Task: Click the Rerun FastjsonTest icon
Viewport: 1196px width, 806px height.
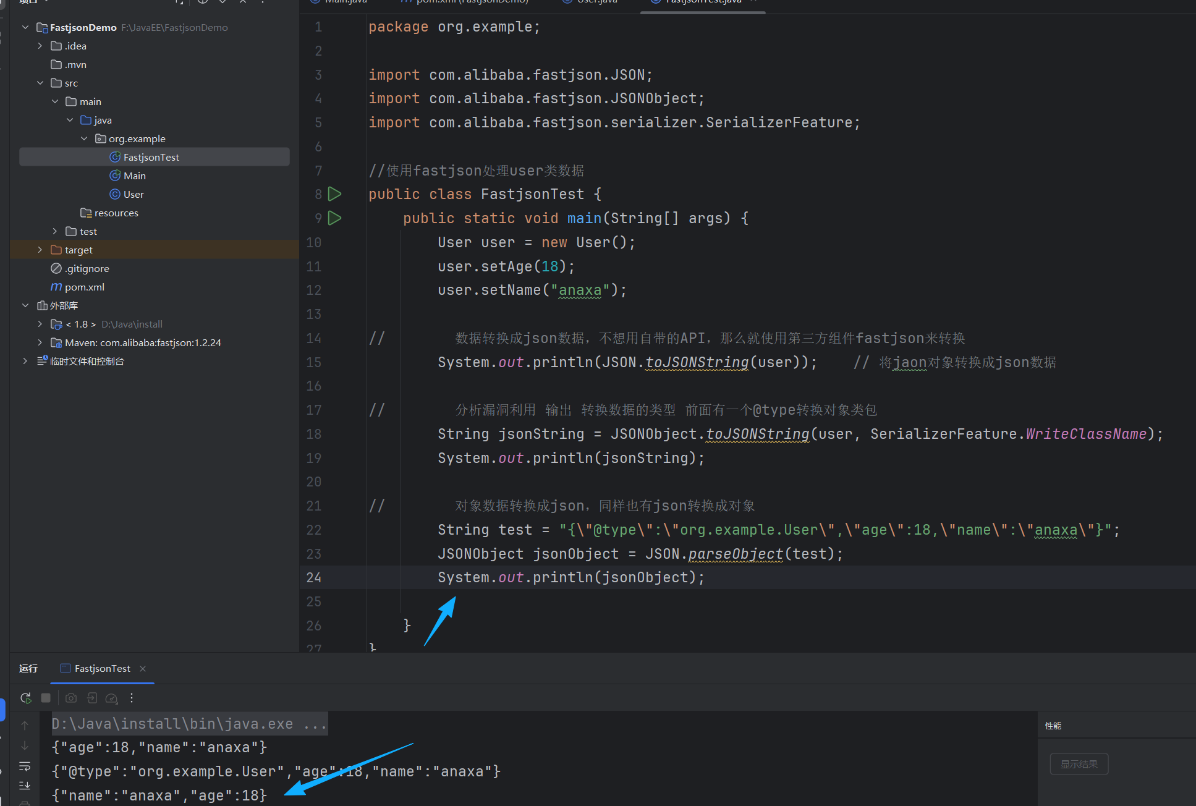Action: (25, 698)
